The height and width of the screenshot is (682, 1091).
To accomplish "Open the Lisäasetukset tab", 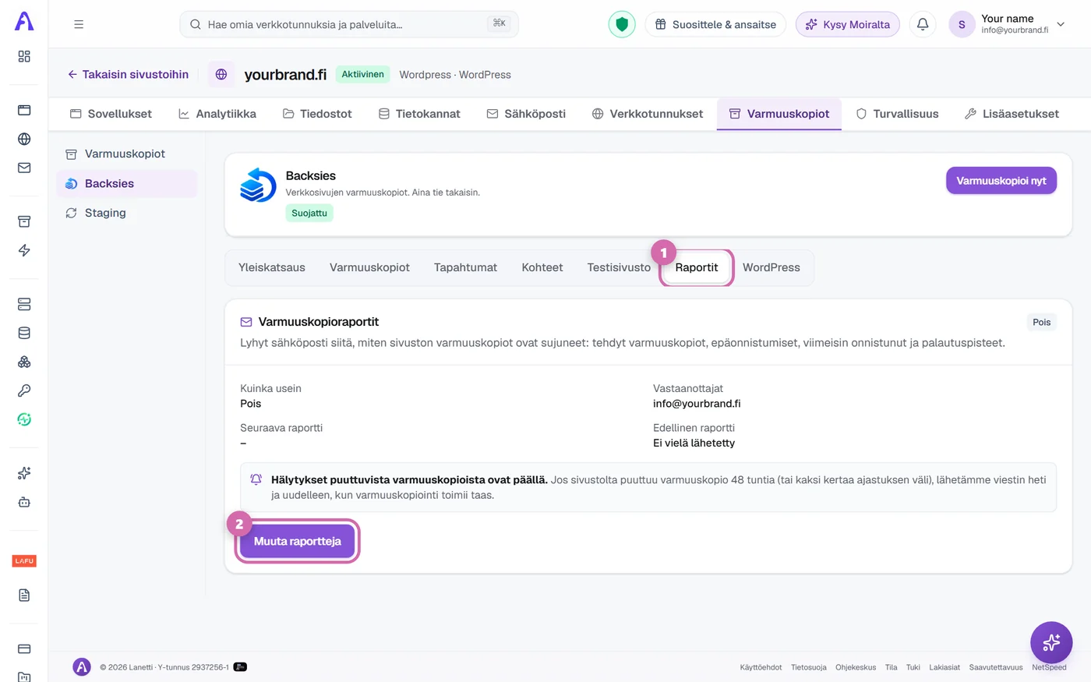I will (1012, 114).
